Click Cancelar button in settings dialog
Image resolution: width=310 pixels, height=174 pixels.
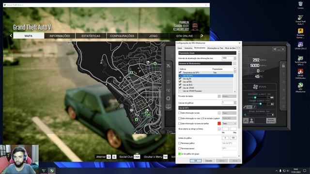(209, 160)
